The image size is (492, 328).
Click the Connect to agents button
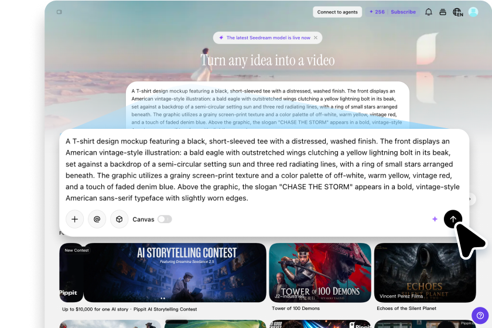coord(337,12)
